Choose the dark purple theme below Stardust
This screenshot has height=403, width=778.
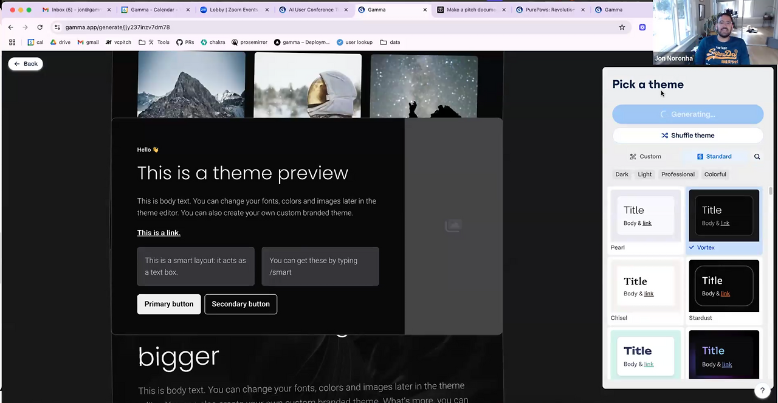724,355
